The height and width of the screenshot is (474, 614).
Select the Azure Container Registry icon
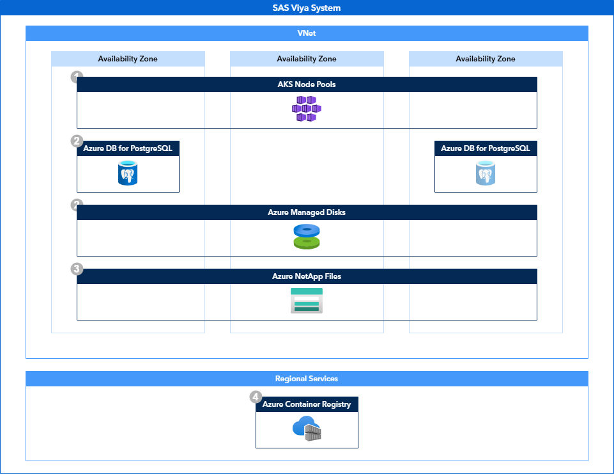pos(307,429)
